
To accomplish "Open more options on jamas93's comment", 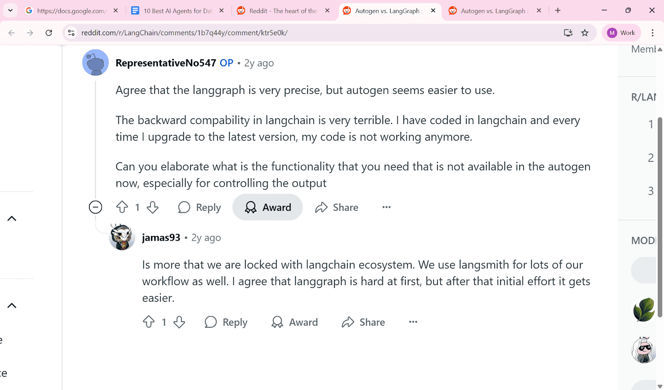I will click(413, 322).
